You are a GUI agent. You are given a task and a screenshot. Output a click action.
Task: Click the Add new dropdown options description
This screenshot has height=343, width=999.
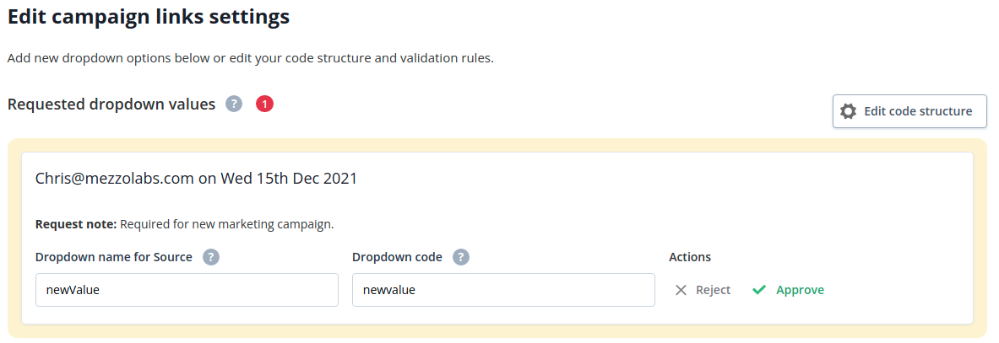click(251, 58)
